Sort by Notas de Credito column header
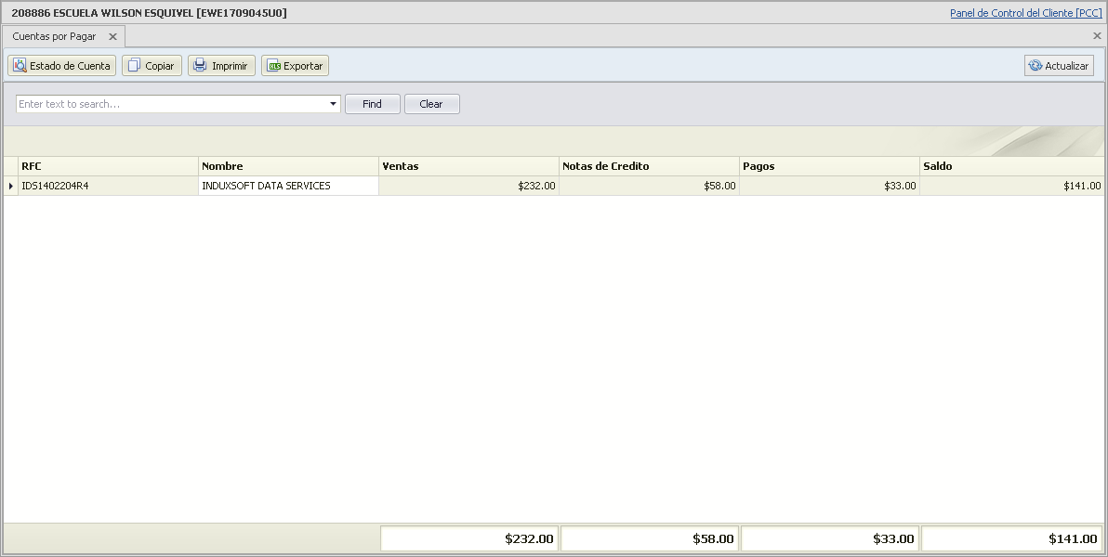The width and height of the screenshot is (1108, 557). pos(649,166)
